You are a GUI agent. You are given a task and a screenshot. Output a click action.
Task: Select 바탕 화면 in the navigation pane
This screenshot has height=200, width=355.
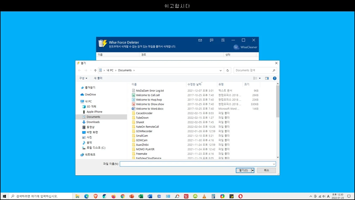click(92, 132)
